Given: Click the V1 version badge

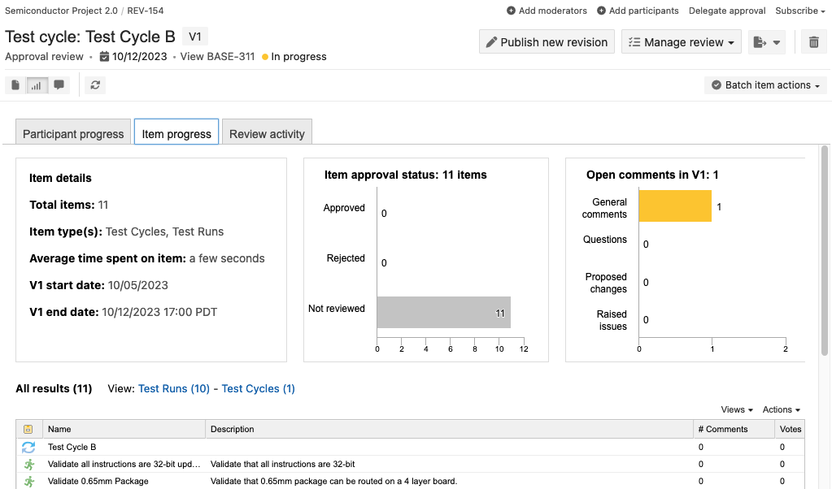Looking at the screenshot, I should pyautogui.click(x=194, y=37).
